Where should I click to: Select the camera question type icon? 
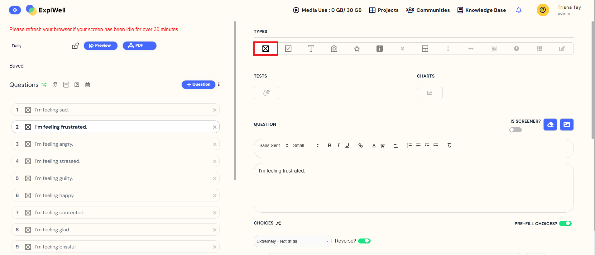(x=334, y=49)
